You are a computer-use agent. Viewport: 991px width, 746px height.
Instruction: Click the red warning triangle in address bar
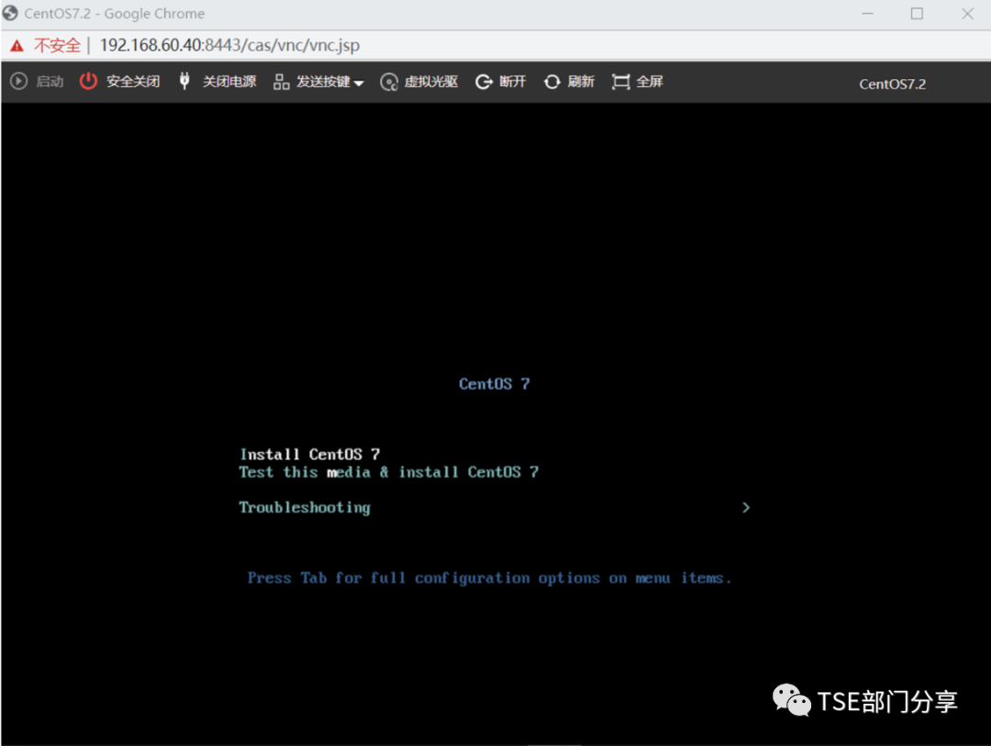click(17, 46)
